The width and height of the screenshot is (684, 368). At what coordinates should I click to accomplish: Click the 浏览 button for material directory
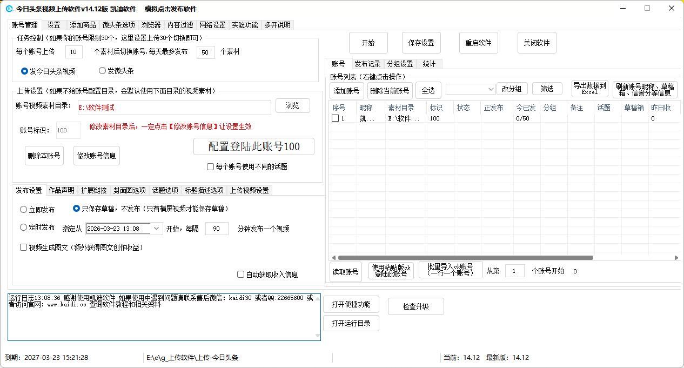292,105
